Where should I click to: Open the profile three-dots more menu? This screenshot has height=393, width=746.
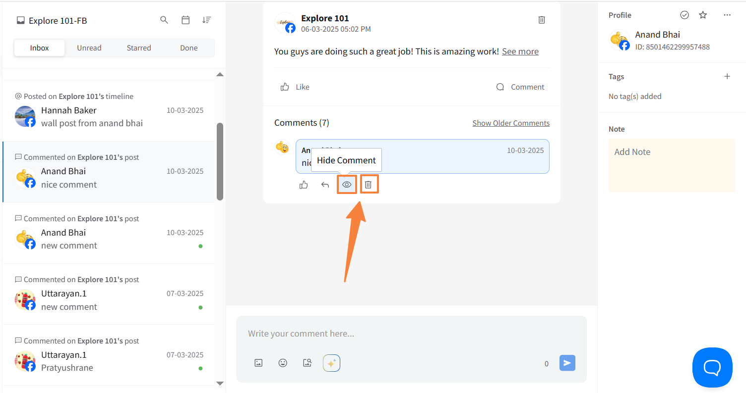(727, 15)
